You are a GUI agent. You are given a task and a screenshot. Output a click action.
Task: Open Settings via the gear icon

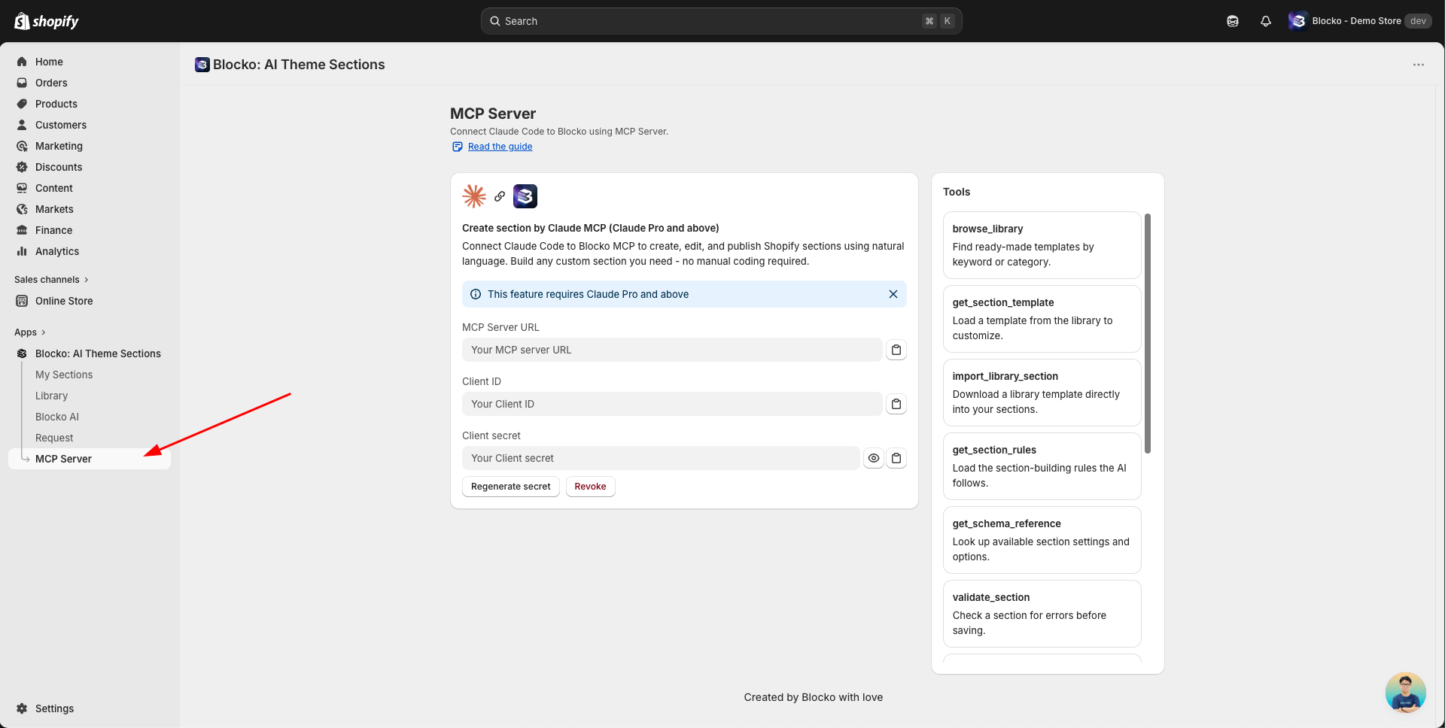[x=22, y=708]
